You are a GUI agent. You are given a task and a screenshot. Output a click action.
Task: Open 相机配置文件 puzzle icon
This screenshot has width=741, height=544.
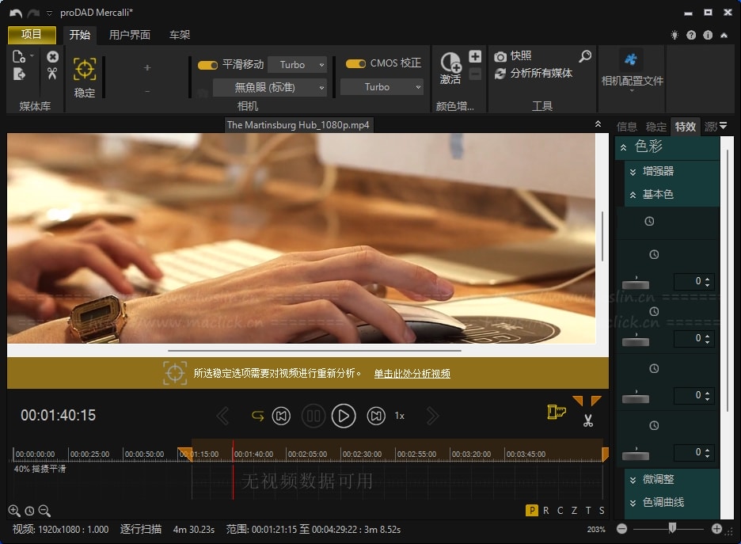(630, 59)
